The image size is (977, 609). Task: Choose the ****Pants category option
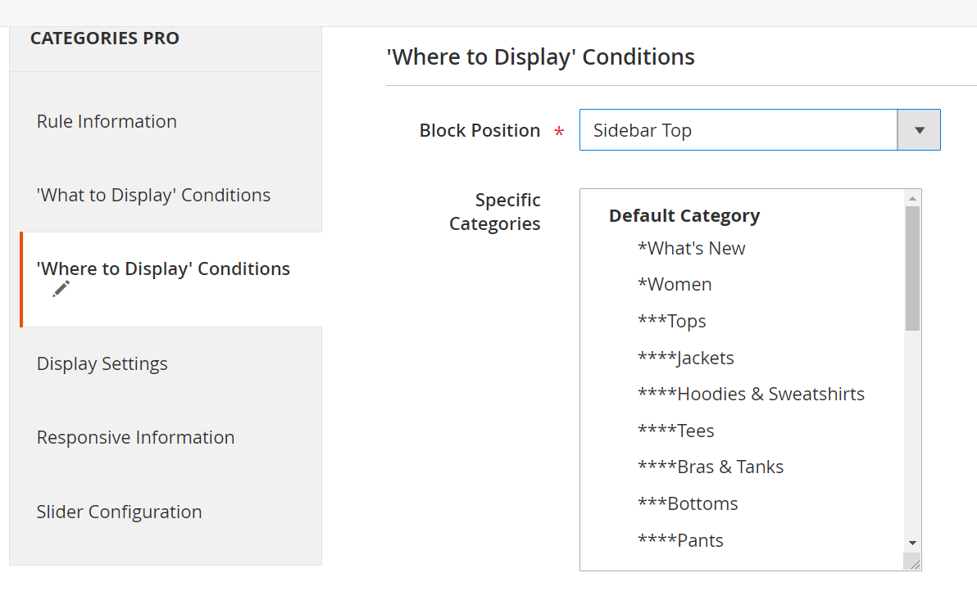(680, 540)
